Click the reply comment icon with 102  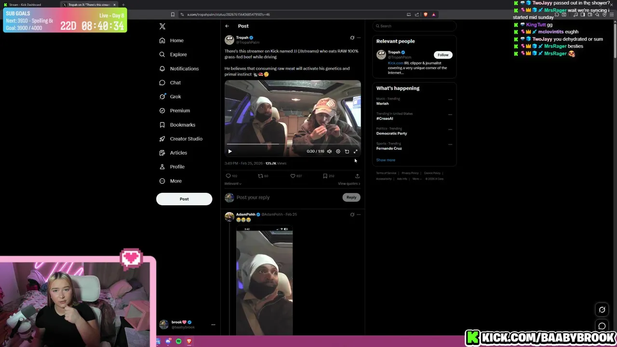click(231, 176)
